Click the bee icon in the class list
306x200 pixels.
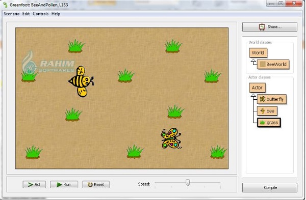pyautogui.click(x=263, y=111)
